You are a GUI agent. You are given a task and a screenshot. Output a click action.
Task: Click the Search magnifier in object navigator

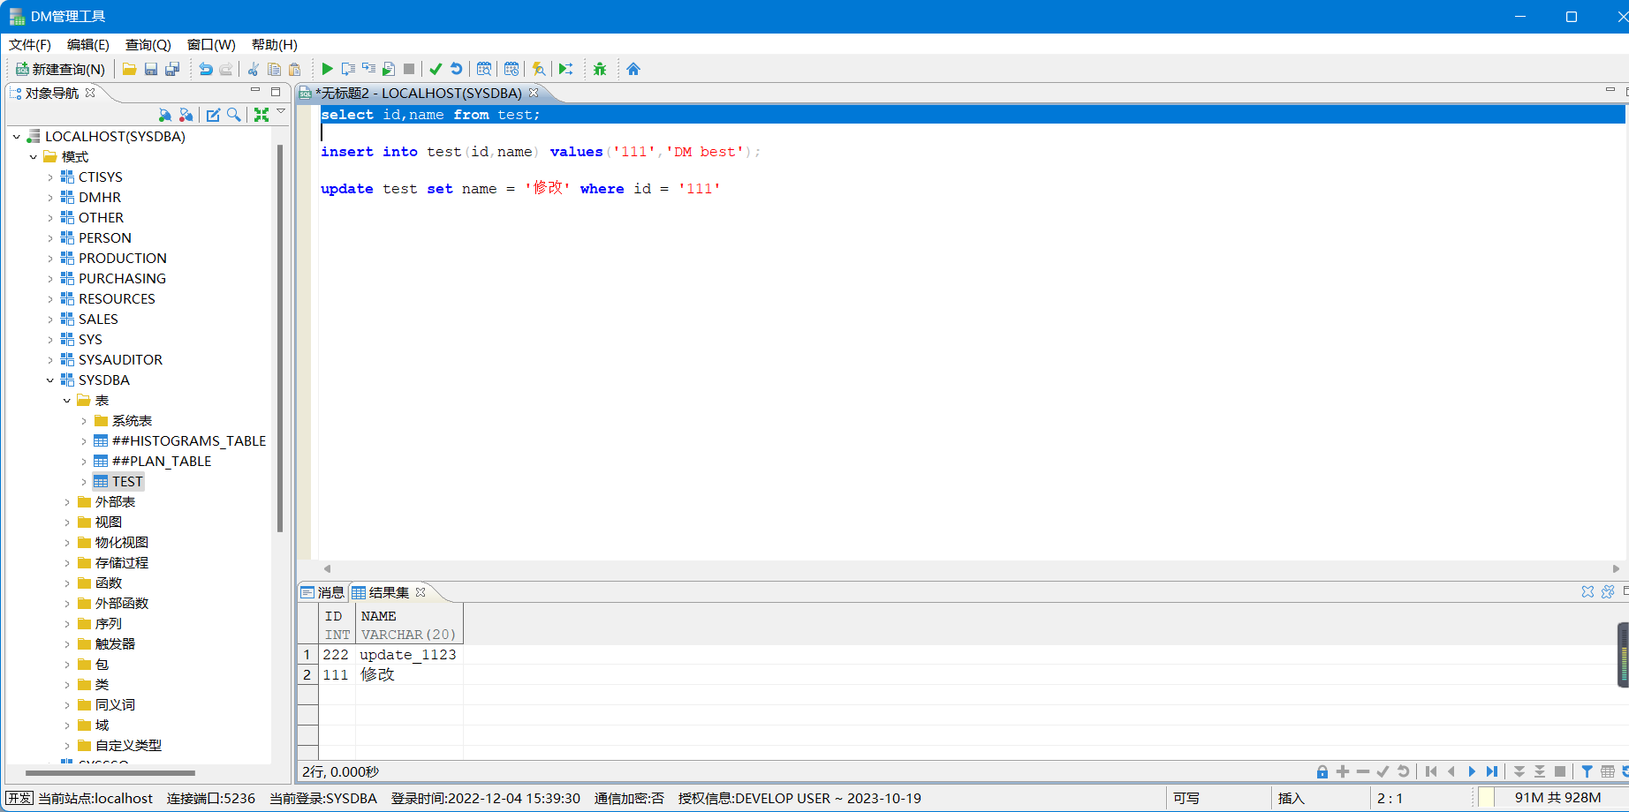pos(234,115)
